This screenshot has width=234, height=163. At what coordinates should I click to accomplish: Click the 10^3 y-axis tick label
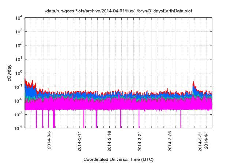19,32
